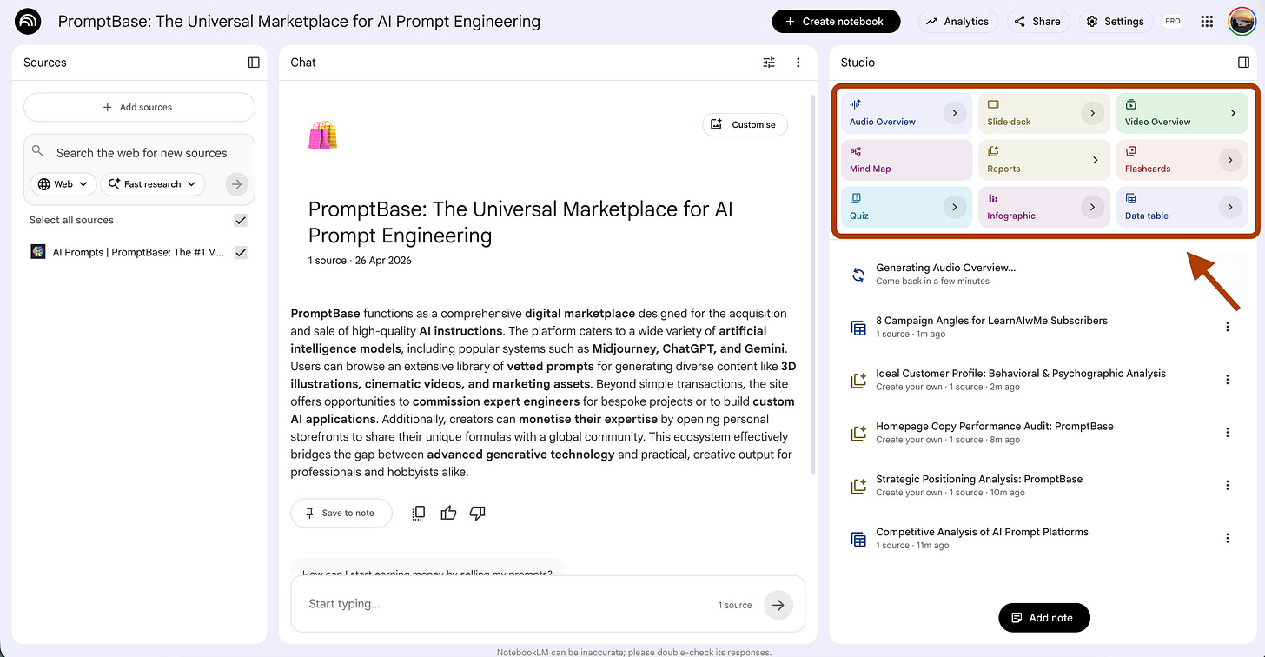Submit chat message with arrow button
1265x657 pixels.
pyautogui.click(x=778, y=605)
